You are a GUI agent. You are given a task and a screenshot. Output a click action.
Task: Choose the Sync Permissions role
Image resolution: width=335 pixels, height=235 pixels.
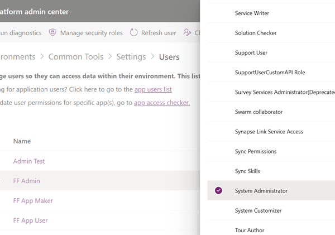256,151
